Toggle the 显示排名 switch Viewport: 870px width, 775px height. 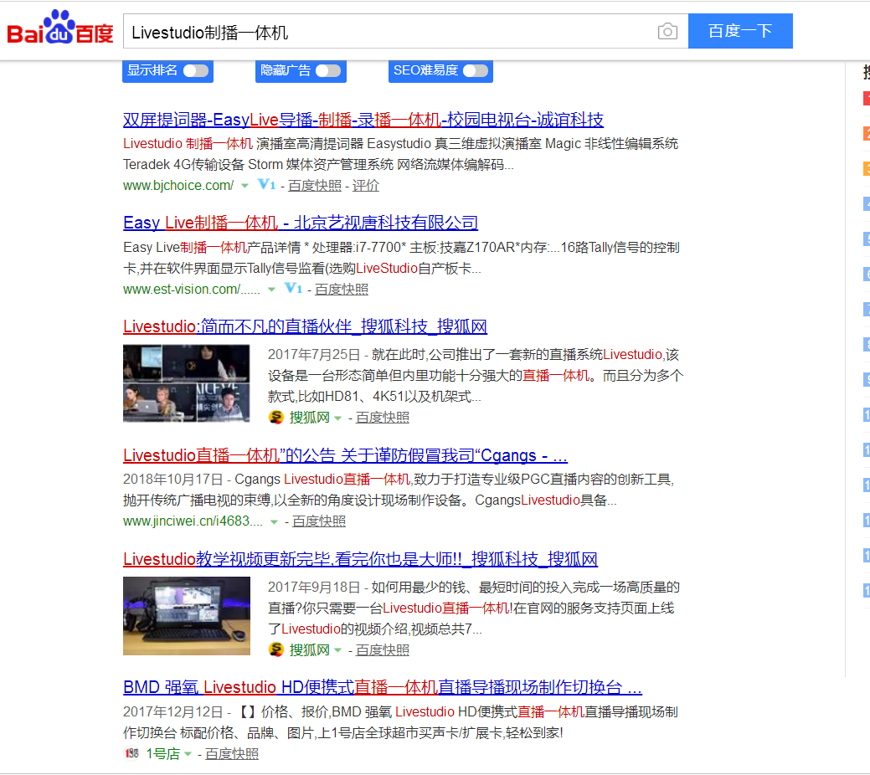196,70
